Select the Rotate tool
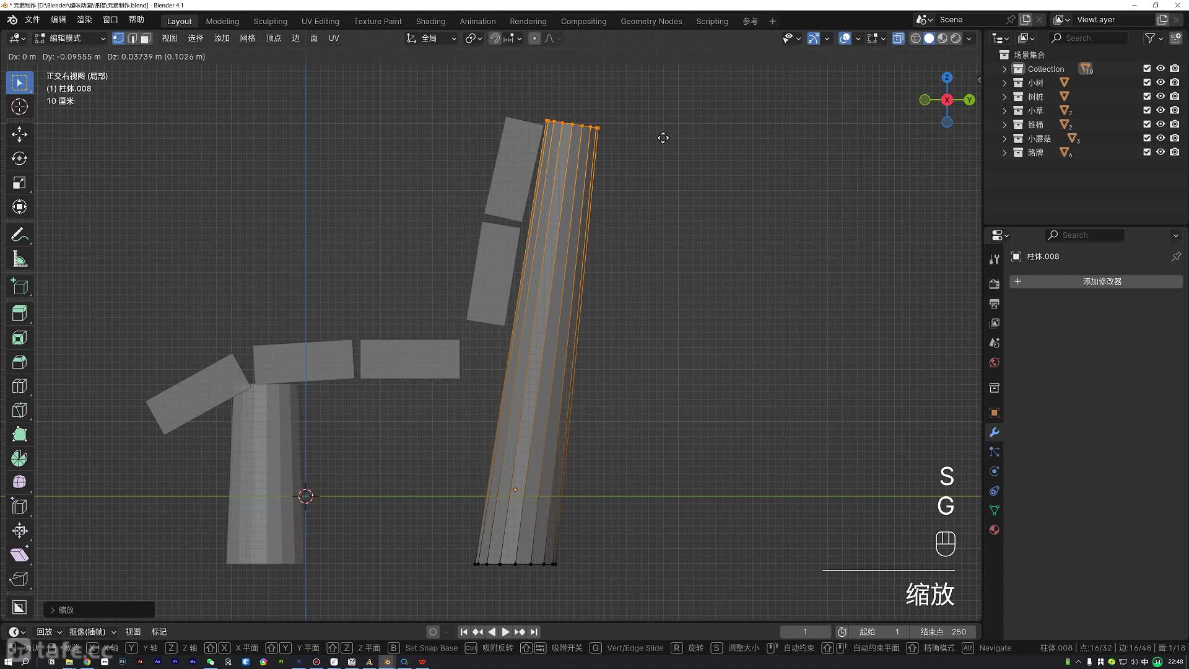 click(x=19, y=158)
